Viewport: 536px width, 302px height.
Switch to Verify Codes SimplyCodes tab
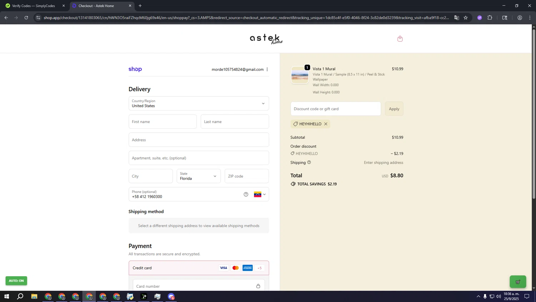[x=34, y=6]
